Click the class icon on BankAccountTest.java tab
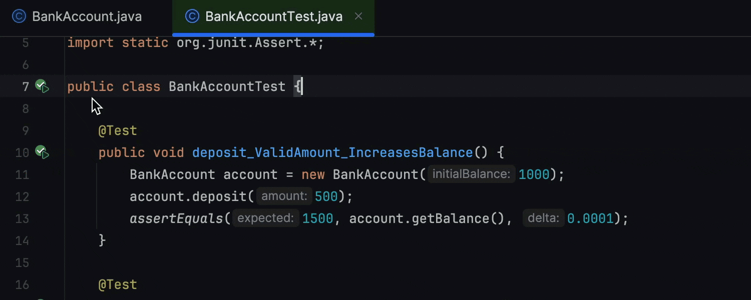Screen dimensions: 751x300 [x=192, y=16]
